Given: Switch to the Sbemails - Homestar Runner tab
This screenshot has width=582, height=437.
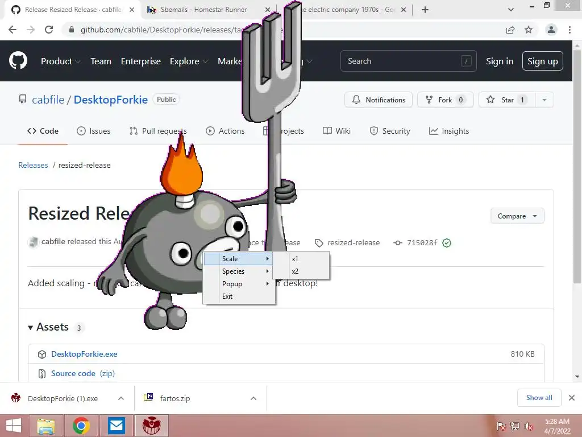Looking at the screenshot, I should pyautogui.click(x=204, y=10).
